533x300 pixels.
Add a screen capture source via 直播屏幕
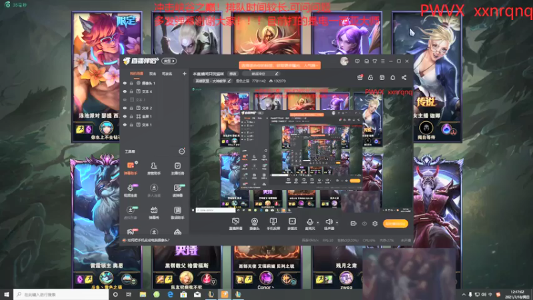(x=236, y=224)
